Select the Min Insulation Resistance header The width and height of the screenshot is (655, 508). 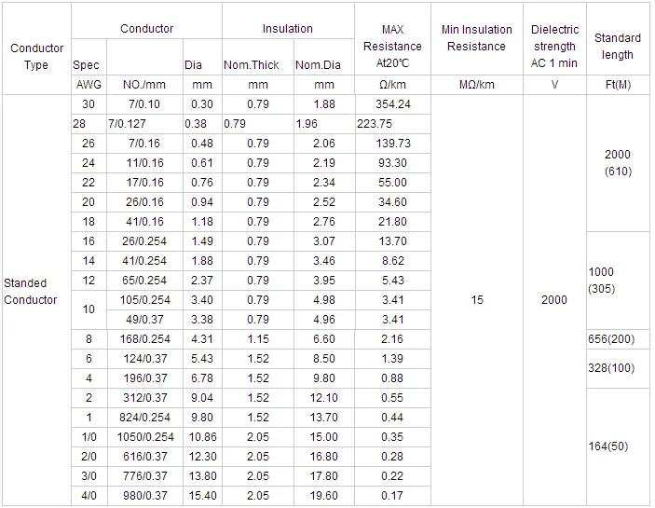pyautogui.click(x=476, y=39)
